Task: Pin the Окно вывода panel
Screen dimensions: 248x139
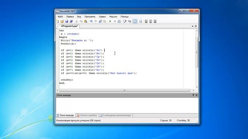Action: [x=193, y=95]
